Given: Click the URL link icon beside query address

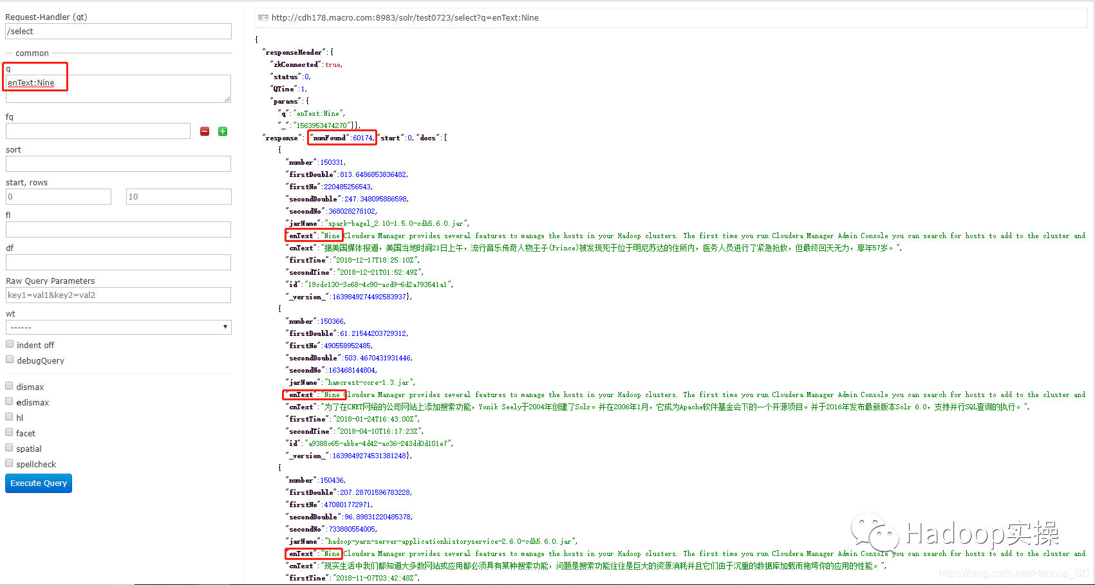Looking at the screenshot, I should pyautogui.click(x=263, y=17).
